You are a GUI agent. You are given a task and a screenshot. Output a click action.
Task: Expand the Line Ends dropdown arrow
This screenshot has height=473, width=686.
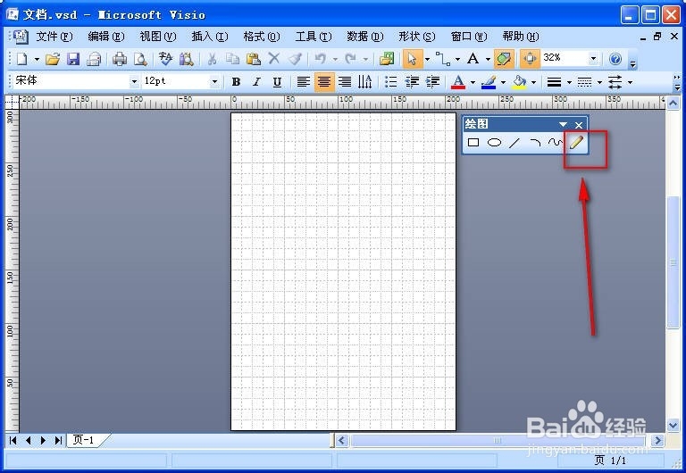(x=630, y=82)
